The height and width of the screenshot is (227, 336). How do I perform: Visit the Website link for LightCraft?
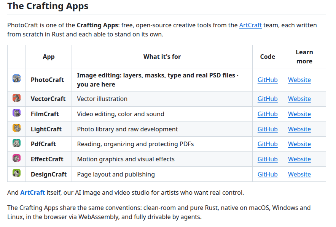coord(299,129)
